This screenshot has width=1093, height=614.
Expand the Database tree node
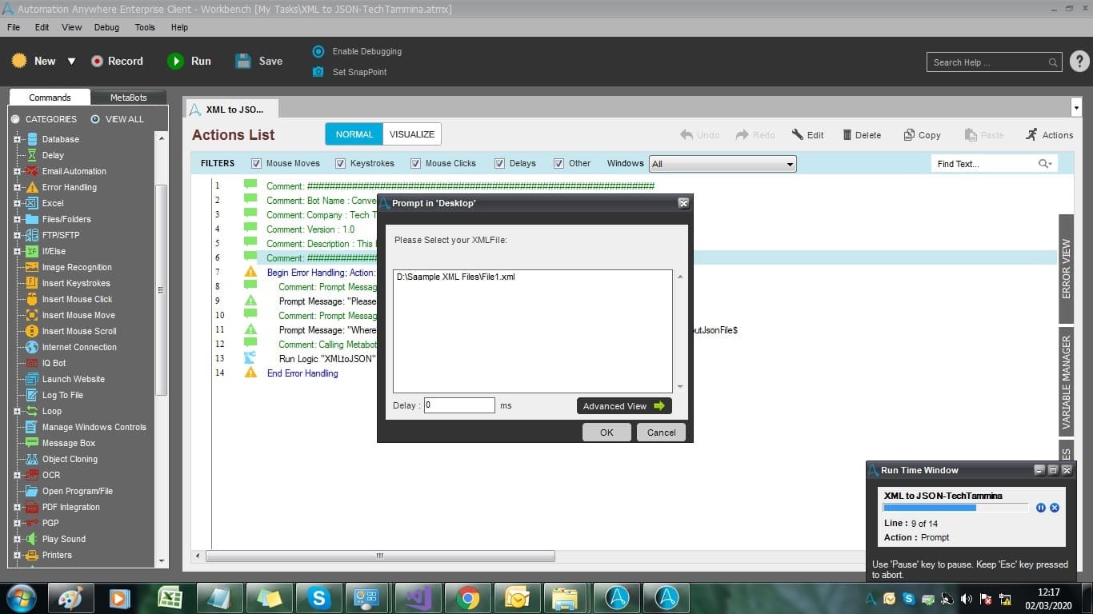(17, 139)
